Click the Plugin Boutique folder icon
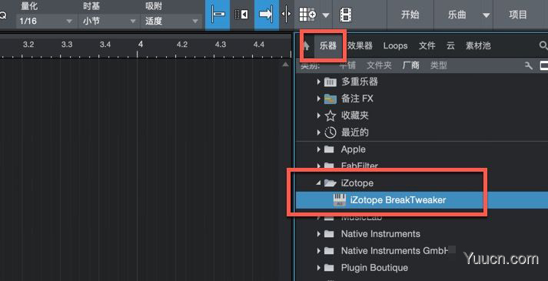548x281 pixels. [x=329, y=268]
